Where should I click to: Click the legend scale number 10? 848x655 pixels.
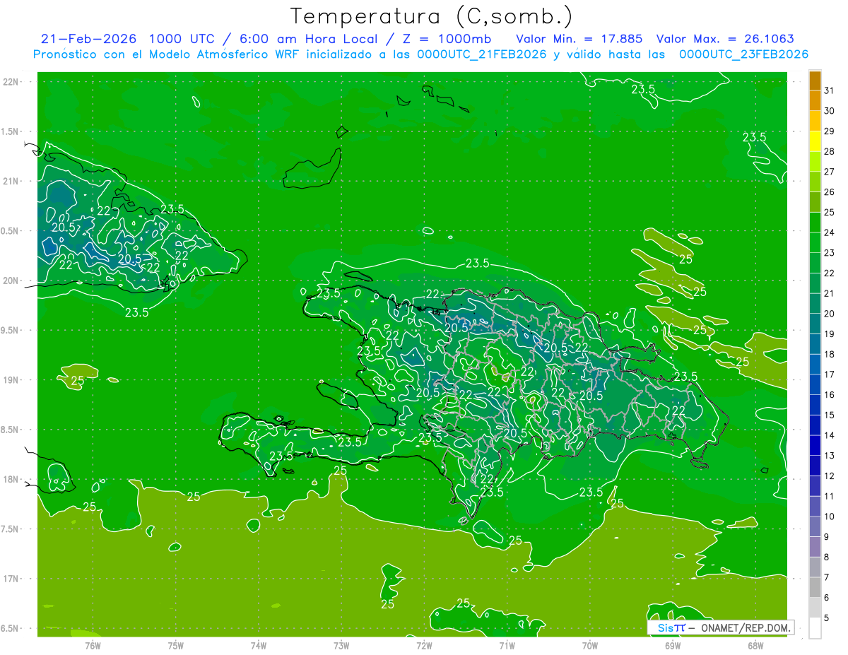(829, 517)
